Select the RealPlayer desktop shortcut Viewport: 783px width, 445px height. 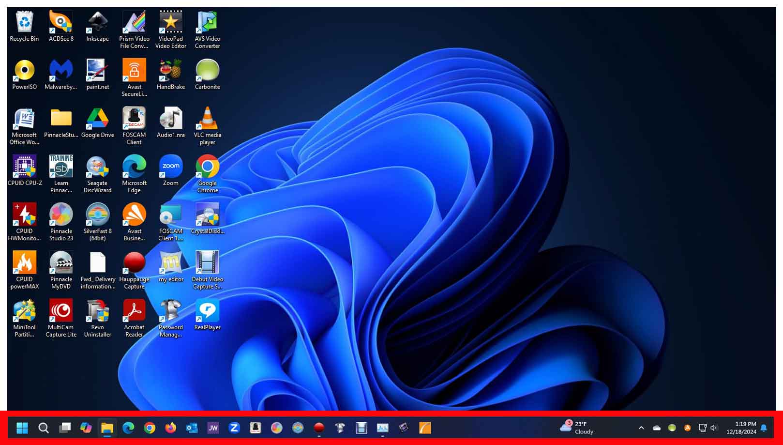tap(207, 314)
